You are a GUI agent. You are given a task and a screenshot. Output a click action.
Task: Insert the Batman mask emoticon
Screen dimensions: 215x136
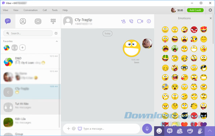coord(204,116)
